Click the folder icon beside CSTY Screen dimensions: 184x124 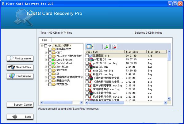pos(54,52)
